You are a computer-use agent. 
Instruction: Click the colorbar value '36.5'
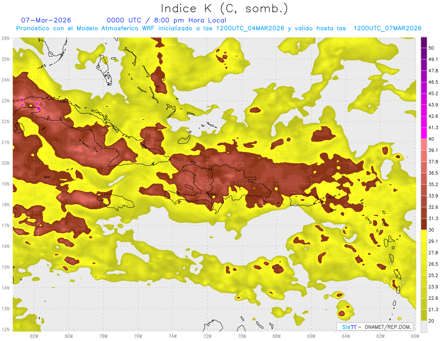click(433, 173)
